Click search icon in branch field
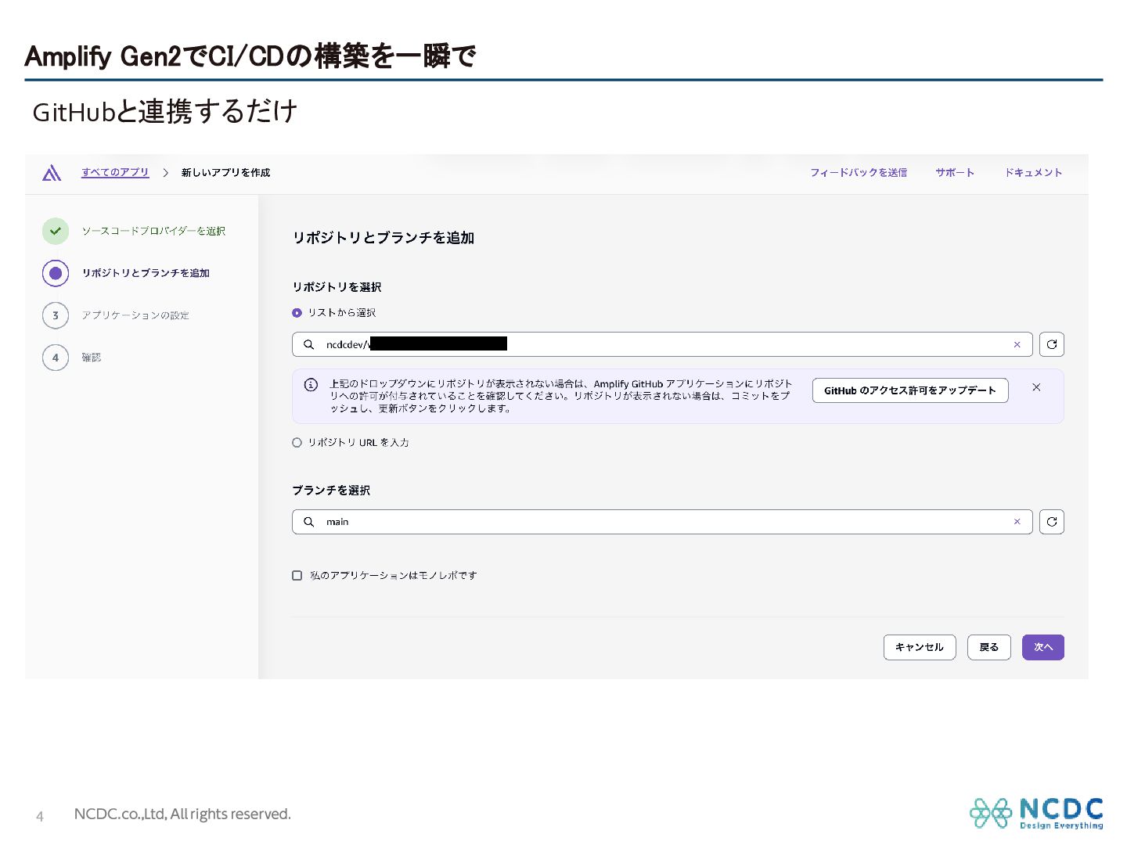1127x845 pixels. click(309, 522)
